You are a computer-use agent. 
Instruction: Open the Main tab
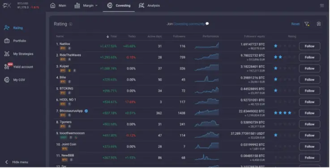58,5
